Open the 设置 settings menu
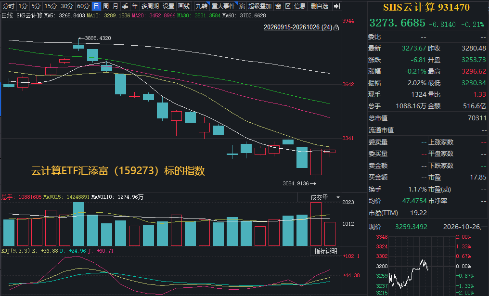This screenshot has height=296, width=489. click(x=168, y=6)
